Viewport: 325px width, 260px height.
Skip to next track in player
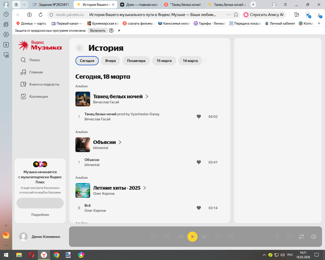click(204, 237)
